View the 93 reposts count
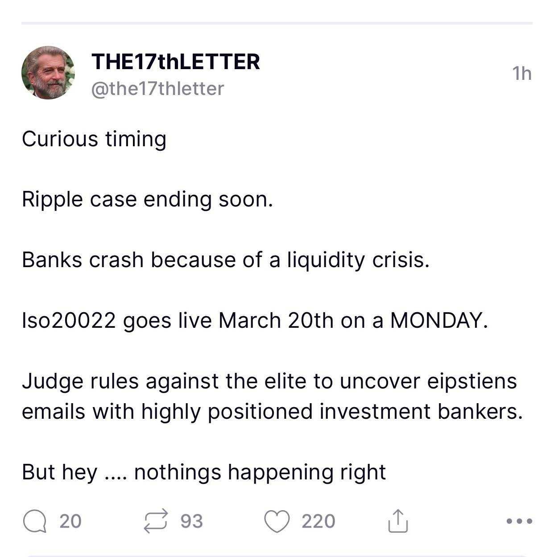The width and height of the screenshot is (554, 557). 192,521
